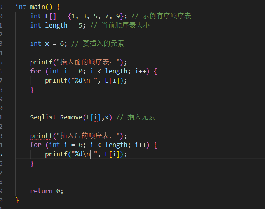Click the opening yellow brace after main()
This screenshot has width=265, height=209.
click(x=58, y=7)
